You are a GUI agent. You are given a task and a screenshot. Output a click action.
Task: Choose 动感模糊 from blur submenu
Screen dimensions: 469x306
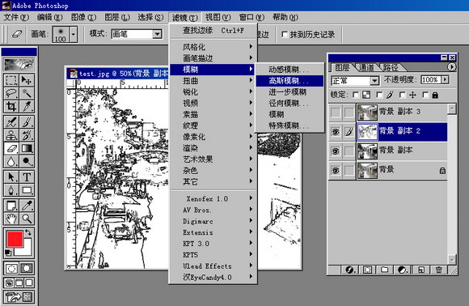(x=289, y=70)
